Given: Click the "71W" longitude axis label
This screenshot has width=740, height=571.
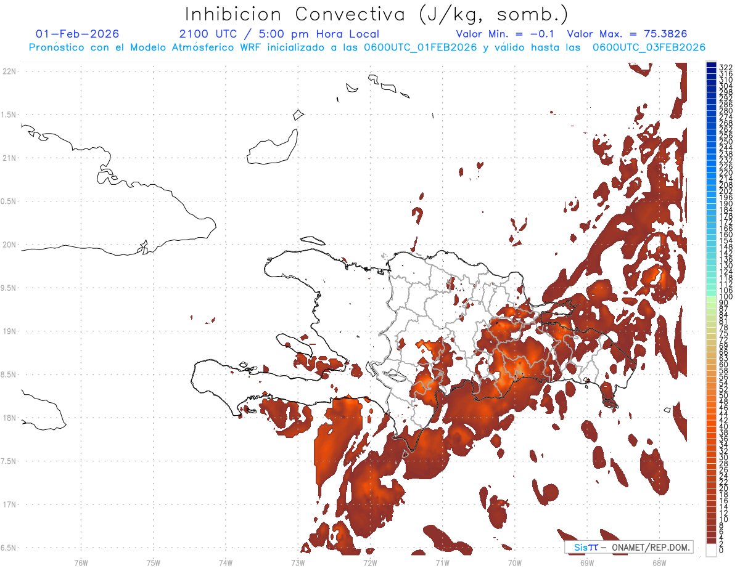Looking at the screenshot, I should pos(442,562).
